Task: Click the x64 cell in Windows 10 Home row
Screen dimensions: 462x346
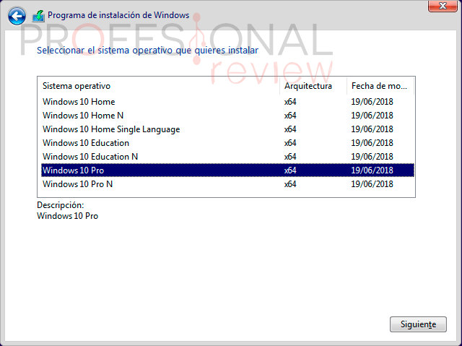Action: (290, 102)
